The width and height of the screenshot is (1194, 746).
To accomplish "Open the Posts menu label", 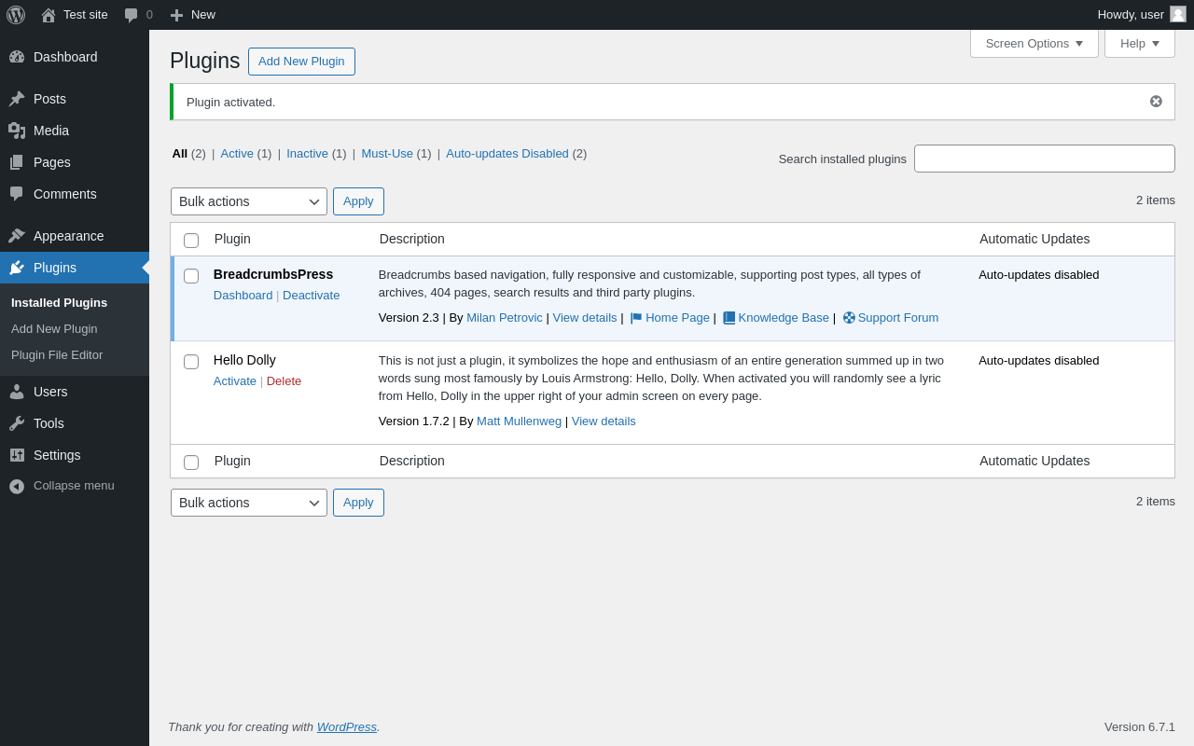I will click(49, 99).
